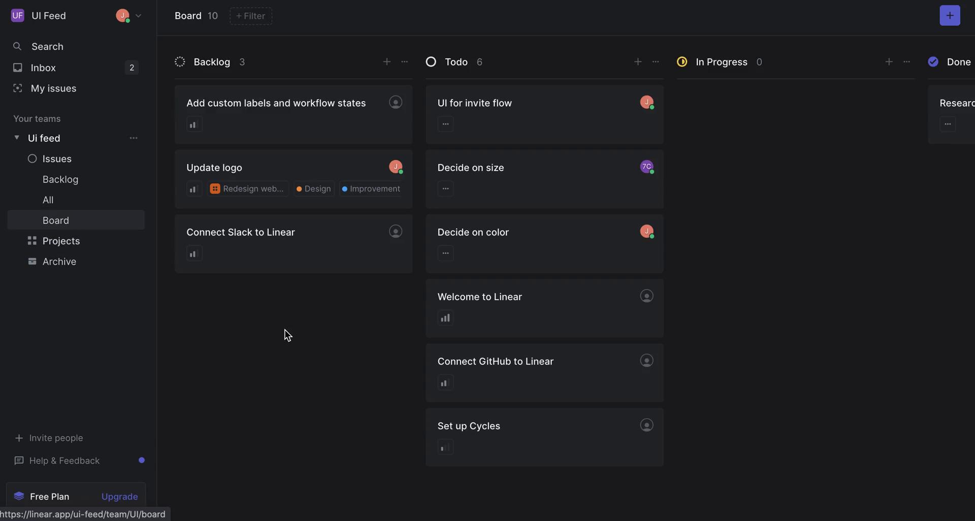Click assignee avatar on Update logo card
The image size is (975, 521).
point(396,167)
